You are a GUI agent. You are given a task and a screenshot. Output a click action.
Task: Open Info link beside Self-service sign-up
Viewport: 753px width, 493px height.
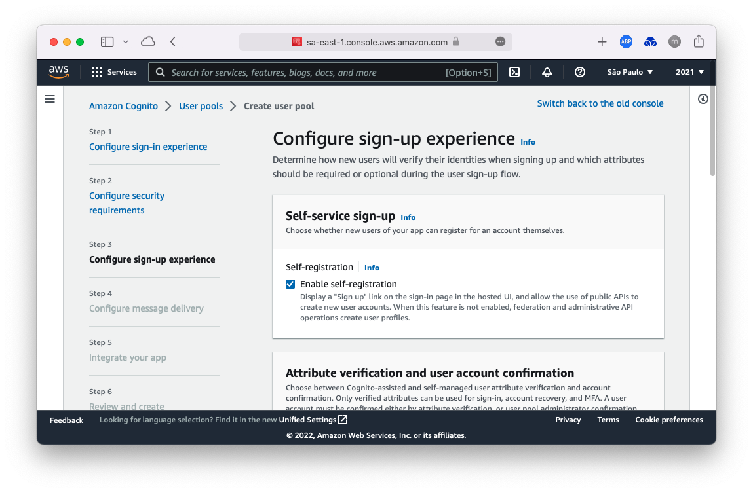408,217
